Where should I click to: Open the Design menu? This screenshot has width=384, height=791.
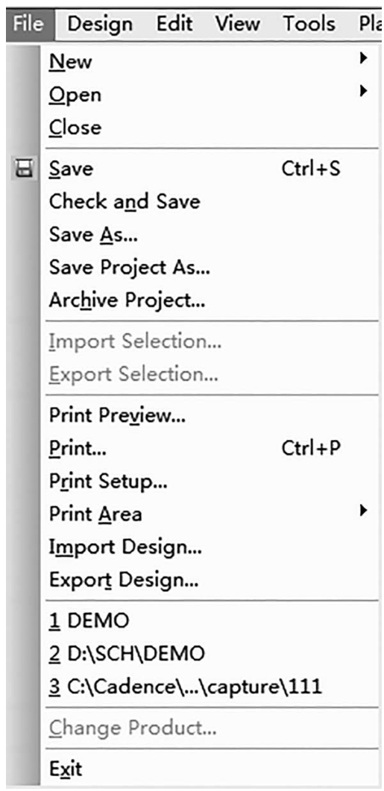(x=100, y=24)
